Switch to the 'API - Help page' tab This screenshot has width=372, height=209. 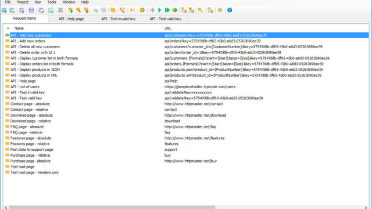[x=71, y=19]
